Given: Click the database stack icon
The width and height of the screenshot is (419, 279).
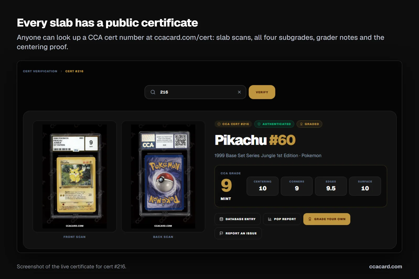Looking at the screenshot, I should [x=221, y=219].
